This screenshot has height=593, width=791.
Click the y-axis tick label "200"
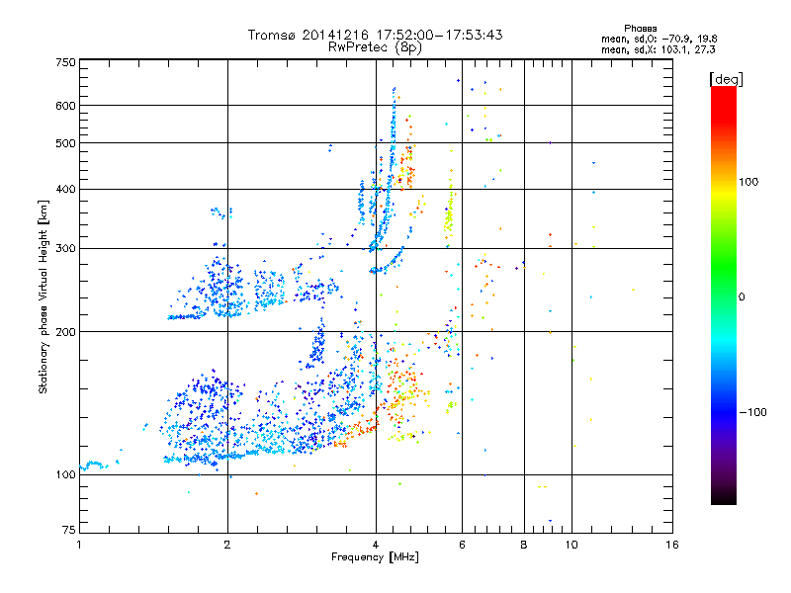pyautogui.click(x=66, y=332)
